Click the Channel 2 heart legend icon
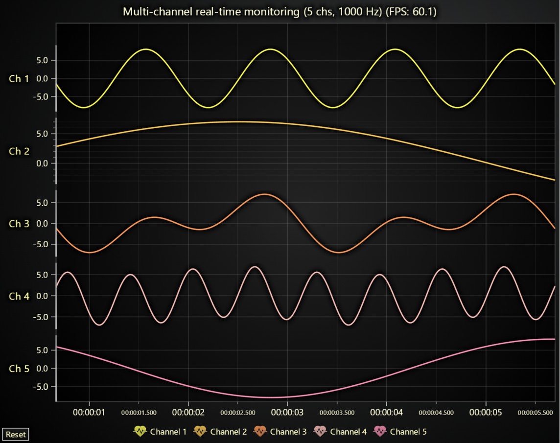The width and height of the screenshot is (560, 443). tap(200, 431)
